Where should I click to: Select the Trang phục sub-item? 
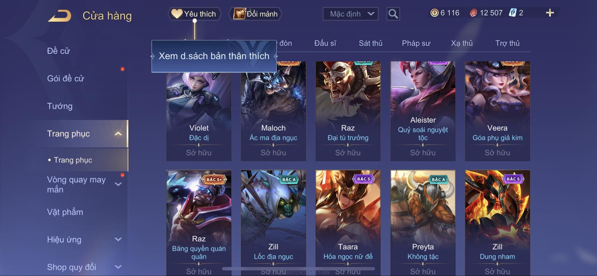pyautogui.click(x=73, y=160)
